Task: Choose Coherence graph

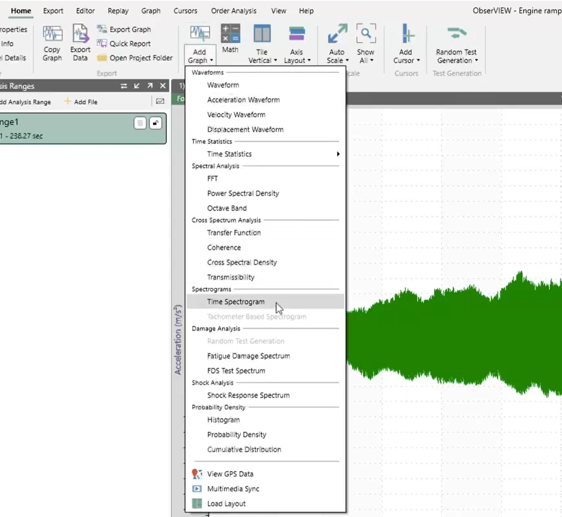Action: pyautogui.click(x=265, y=248)
